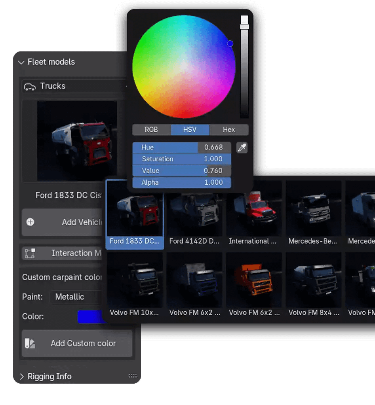The width and height of the screenshot is (375, 405).
Task: Click the blue marker on the color wheel
Action: tap(230, 44)
